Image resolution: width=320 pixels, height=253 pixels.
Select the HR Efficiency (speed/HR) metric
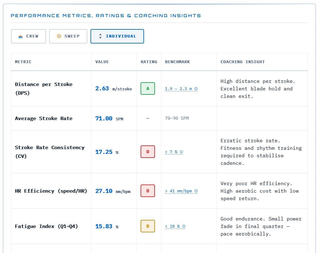tap(51, 191)
